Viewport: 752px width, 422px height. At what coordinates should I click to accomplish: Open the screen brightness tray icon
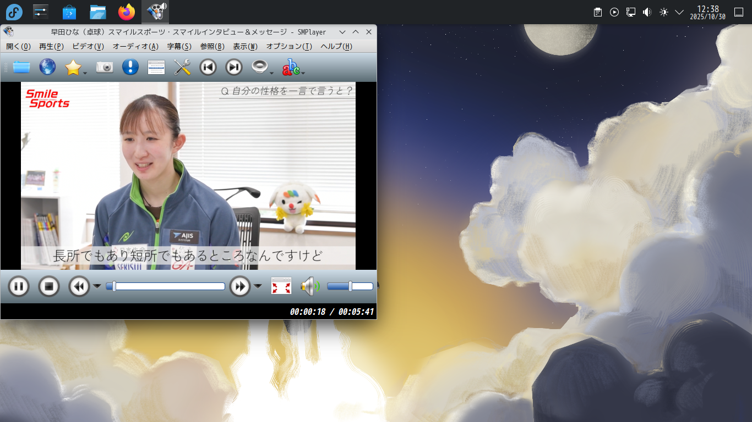click(x=664, y=12)
